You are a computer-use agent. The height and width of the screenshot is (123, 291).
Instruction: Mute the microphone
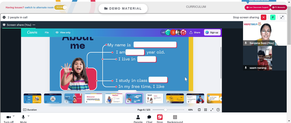(x=23, y=117)
